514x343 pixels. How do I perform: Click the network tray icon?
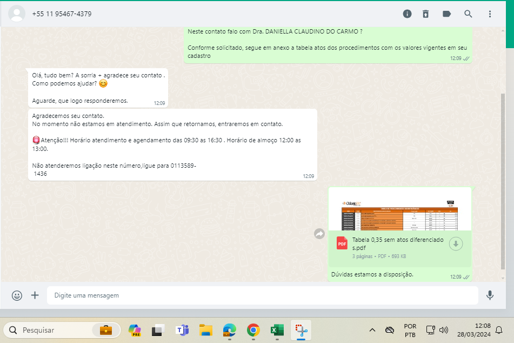tap(430, 330)
